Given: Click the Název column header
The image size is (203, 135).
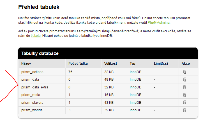Looking at the screenshot, I should (x=26, y=64).
